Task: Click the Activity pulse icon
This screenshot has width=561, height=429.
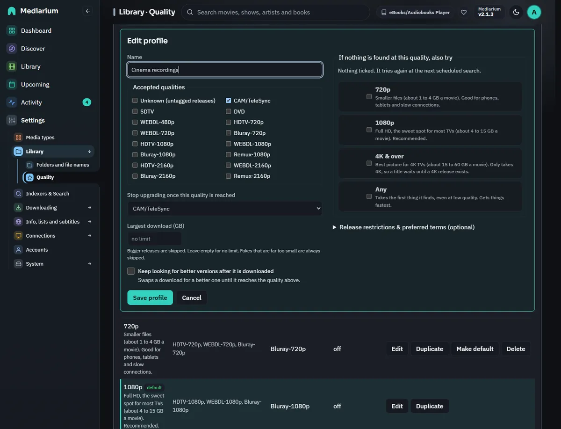Action: click(12, 102)
